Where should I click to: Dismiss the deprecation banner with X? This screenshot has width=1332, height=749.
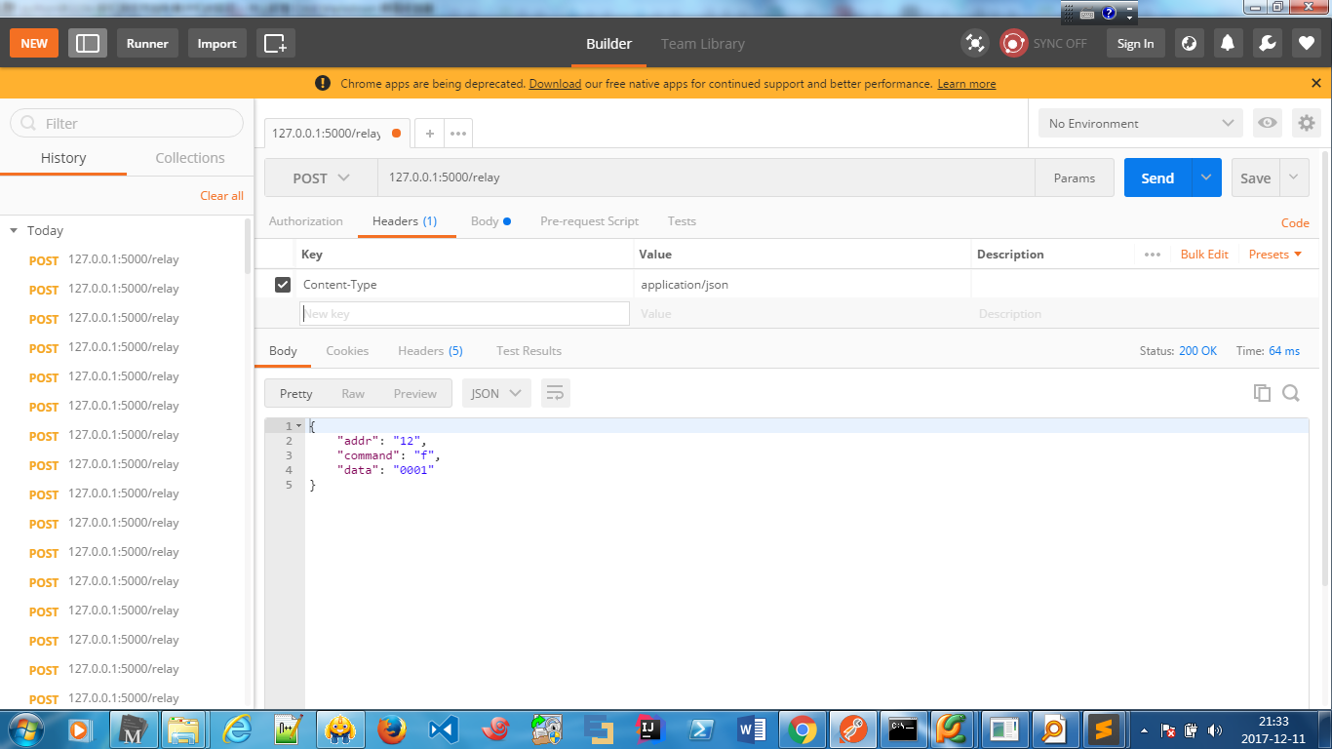point(1316,83)
